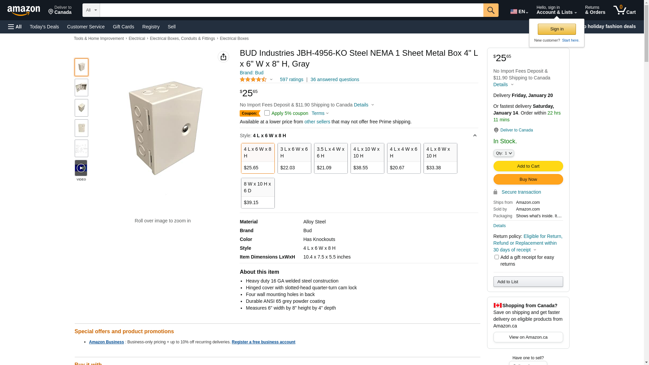
Task: Open the 36 answered questions link
Action: pos(335,79)
